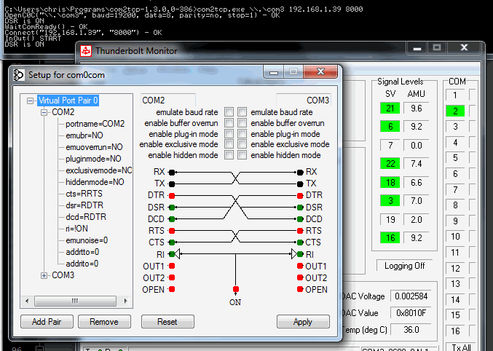Click the Remove button
Viewport: 493px width, 351px height.
(x=104, y=322)
